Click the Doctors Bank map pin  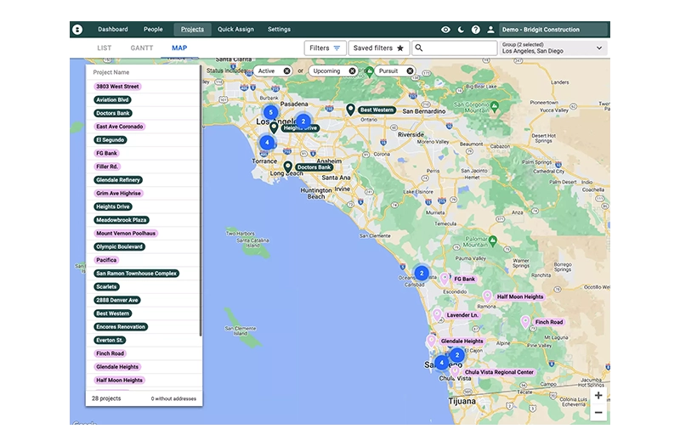(x=287, y=167)
